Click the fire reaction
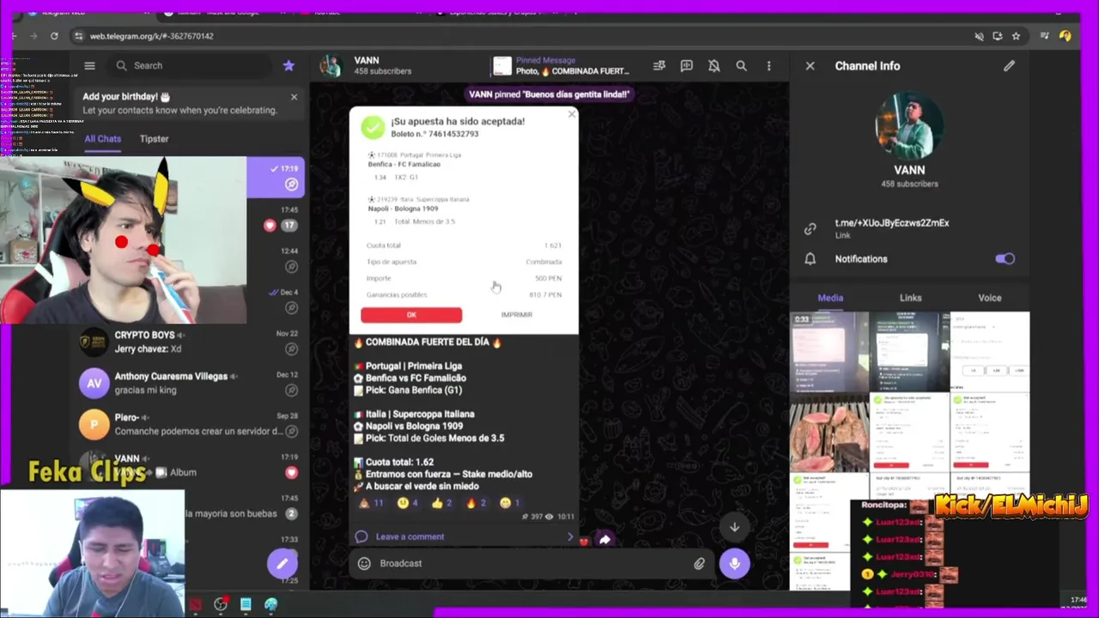1099x618 pixels. (x=477, y=503)
